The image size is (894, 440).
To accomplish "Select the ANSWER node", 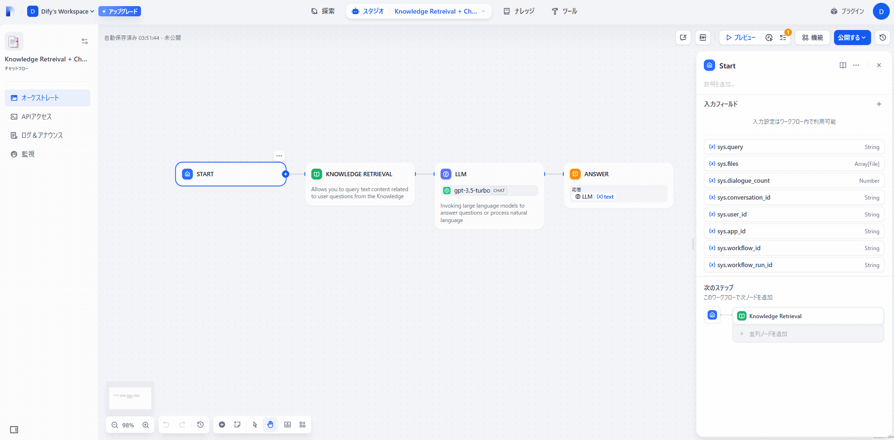I will (618, 186).
